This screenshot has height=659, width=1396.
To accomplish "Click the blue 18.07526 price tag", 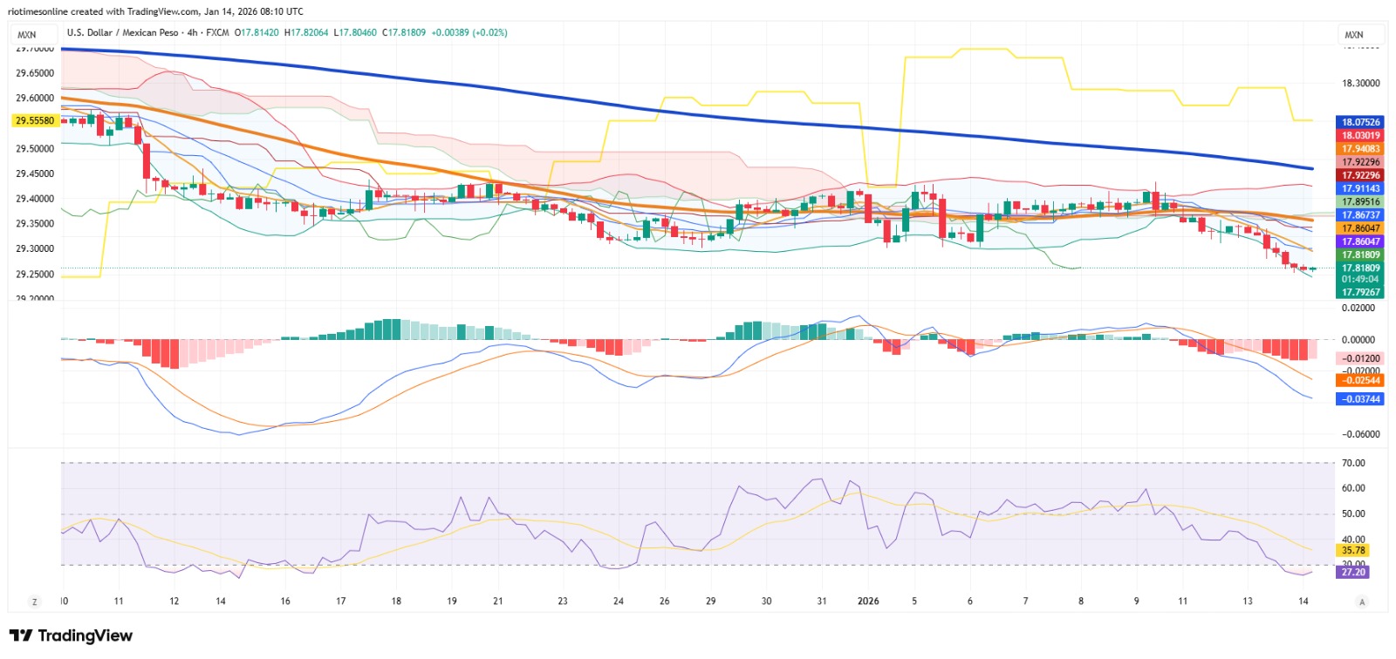I will pyautogui.click(x=1360, y=122).
